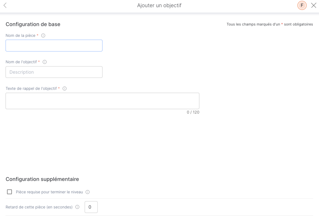Viewport: 319px width, 221px height.
Task: Show info tooltip for Nom de la pièce
Action: tap(43, 36)
